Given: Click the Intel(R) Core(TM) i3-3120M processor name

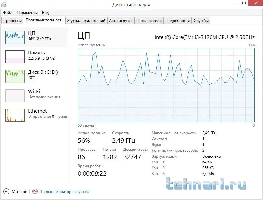Looking at the screenshot, I should click(x=204, y=37).
